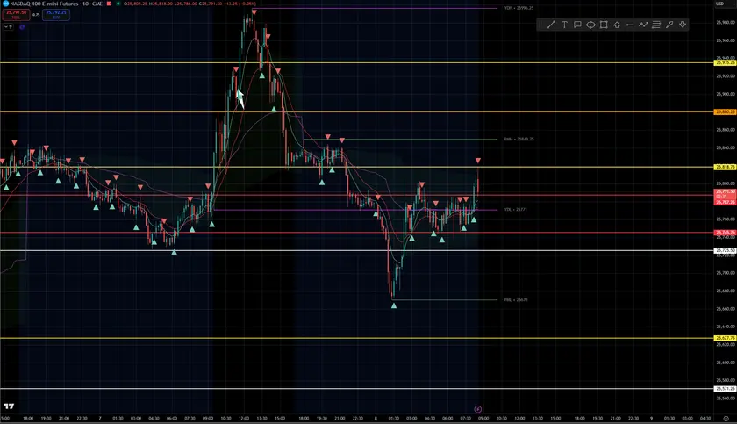Toggle the indicator visibility eye icon
Image resolution: width=737 pixels, height=424 pixels.
point(22,27)
